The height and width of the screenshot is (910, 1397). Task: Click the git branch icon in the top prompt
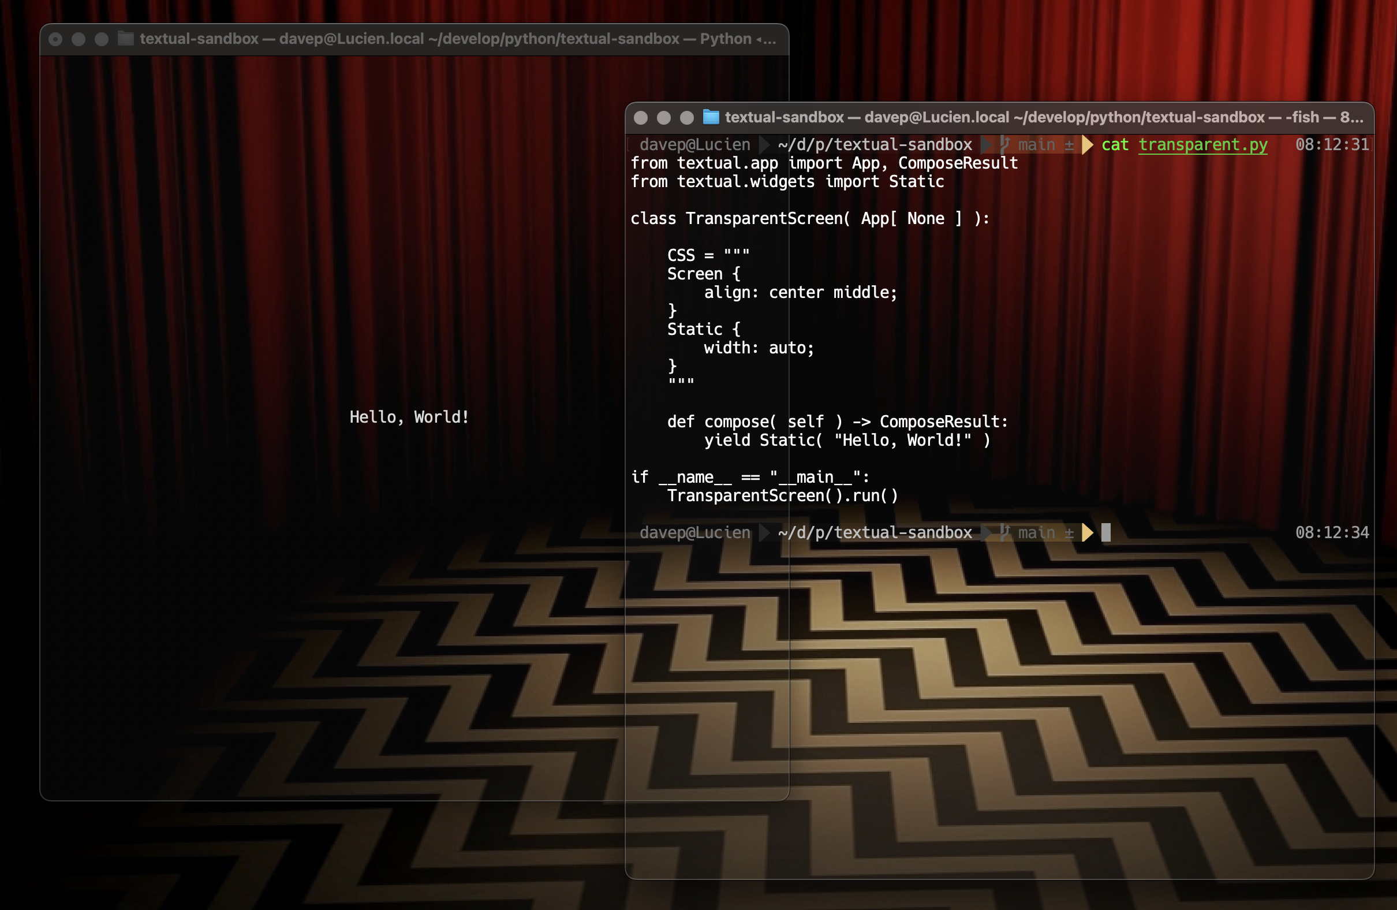pos(1005,144)
